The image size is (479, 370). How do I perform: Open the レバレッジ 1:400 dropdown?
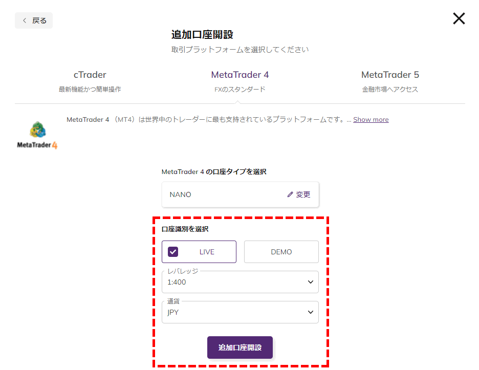240,282
